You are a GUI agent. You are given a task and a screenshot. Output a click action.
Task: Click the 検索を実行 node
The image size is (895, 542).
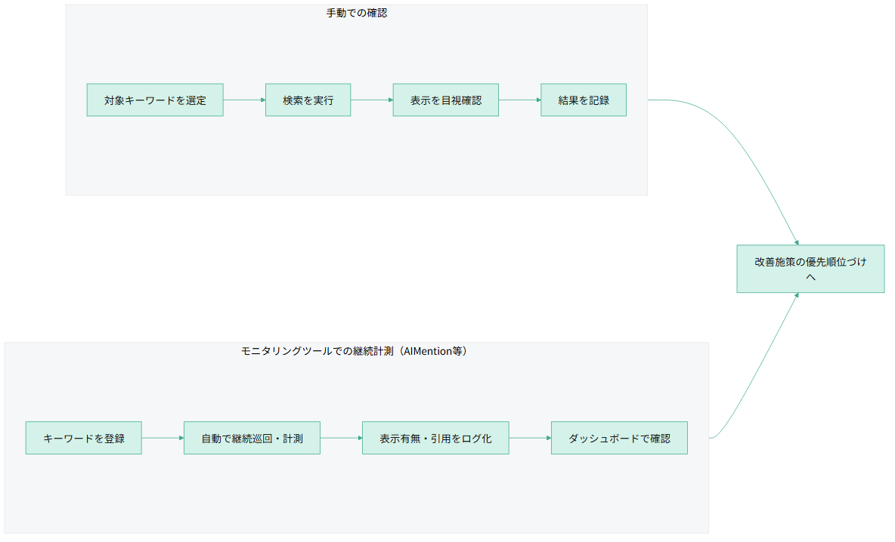click(x=308, y=100)
